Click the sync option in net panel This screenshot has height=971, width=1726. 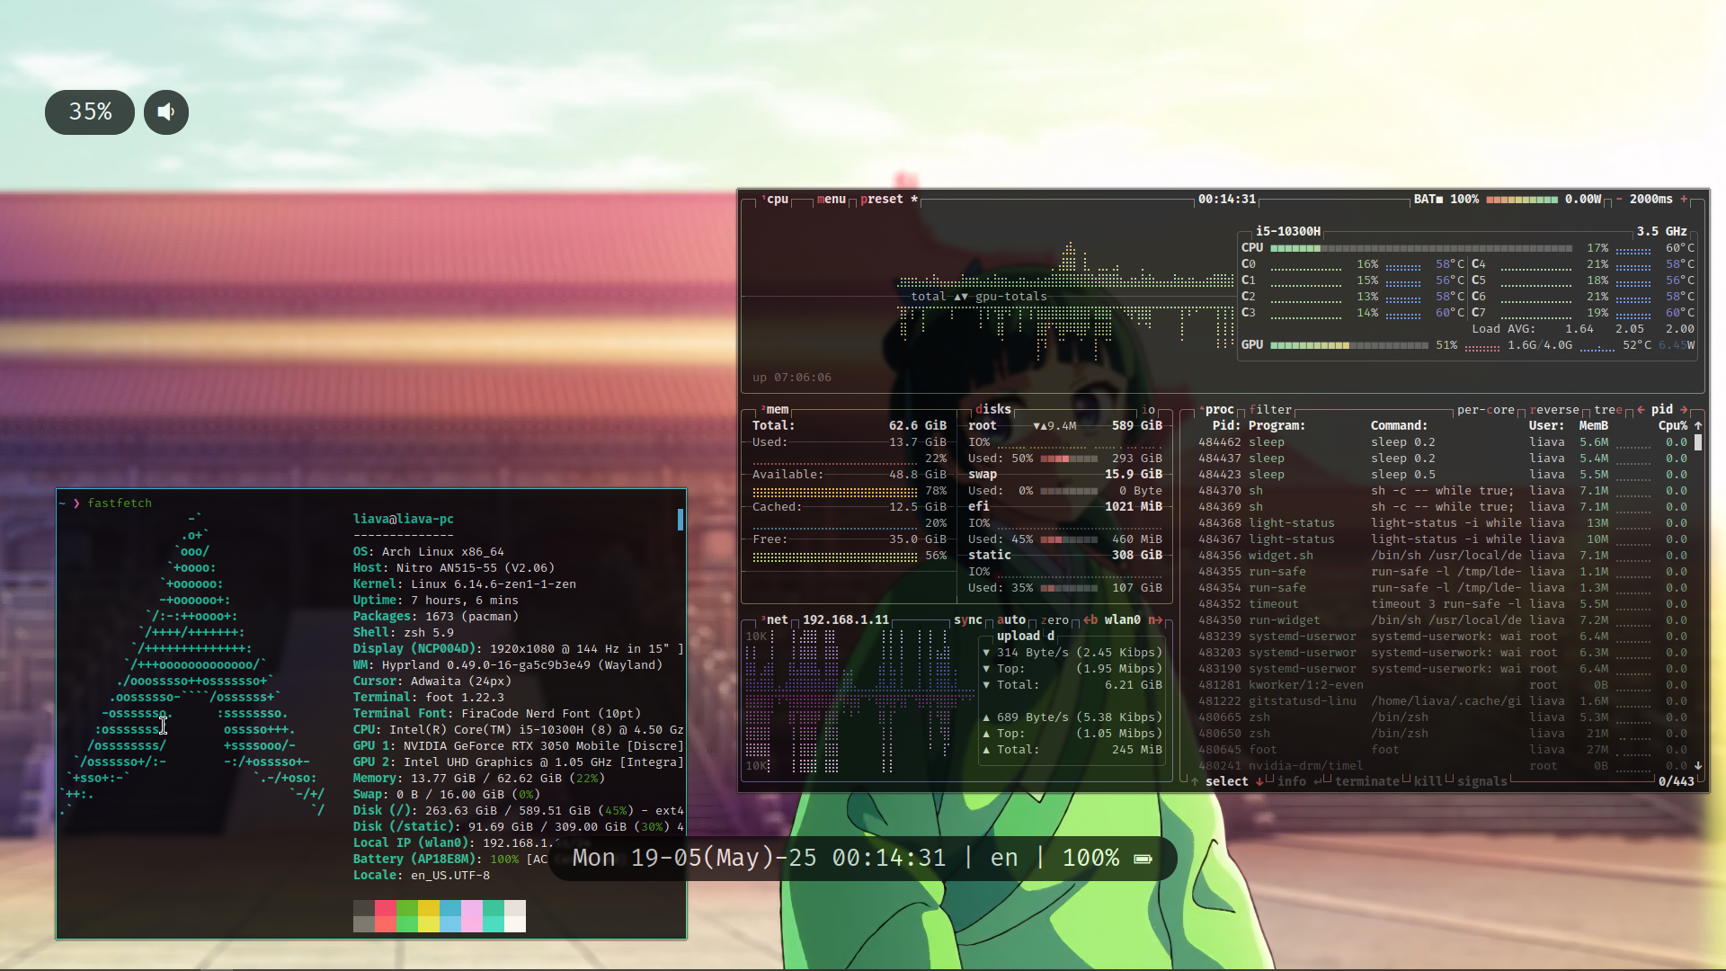pos(968,619)
